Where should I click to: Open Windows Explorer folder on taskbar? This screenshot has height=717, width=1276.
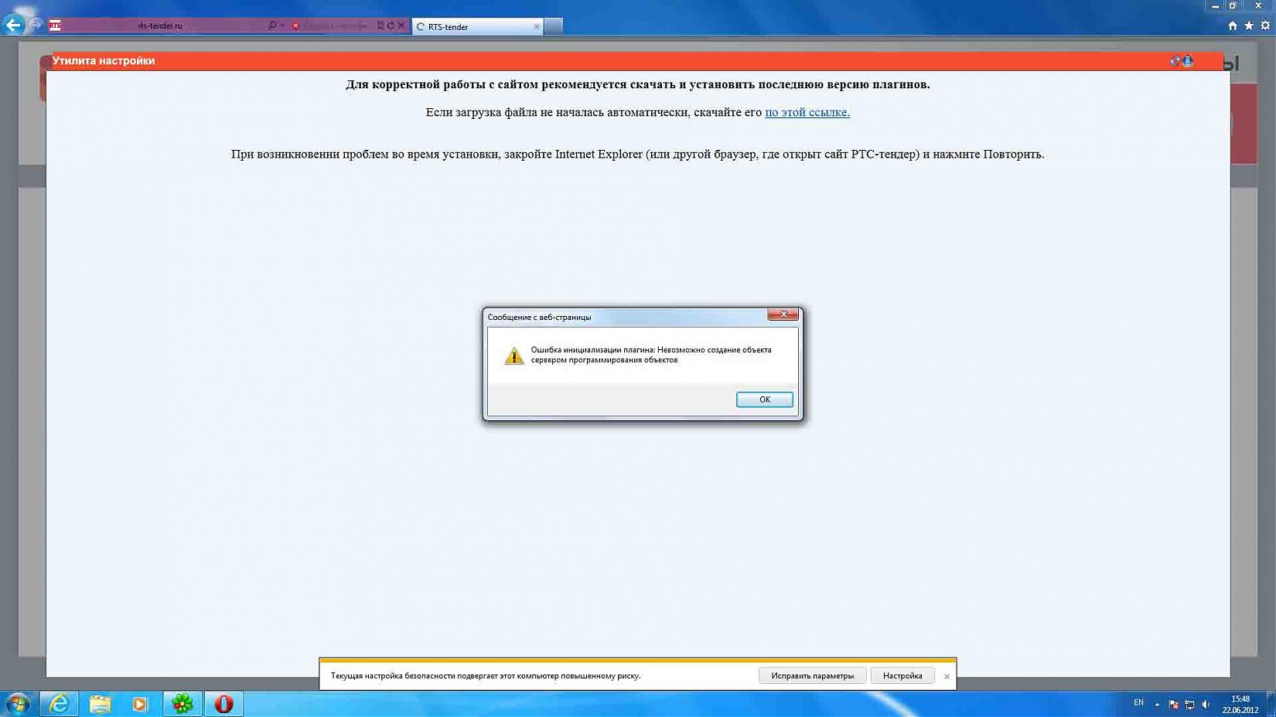point(100,704)
